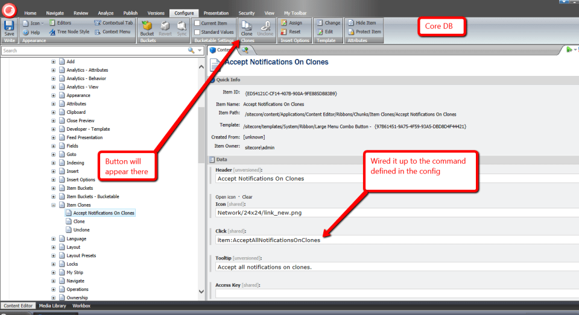Enable the Current Item checkbox

197,23
